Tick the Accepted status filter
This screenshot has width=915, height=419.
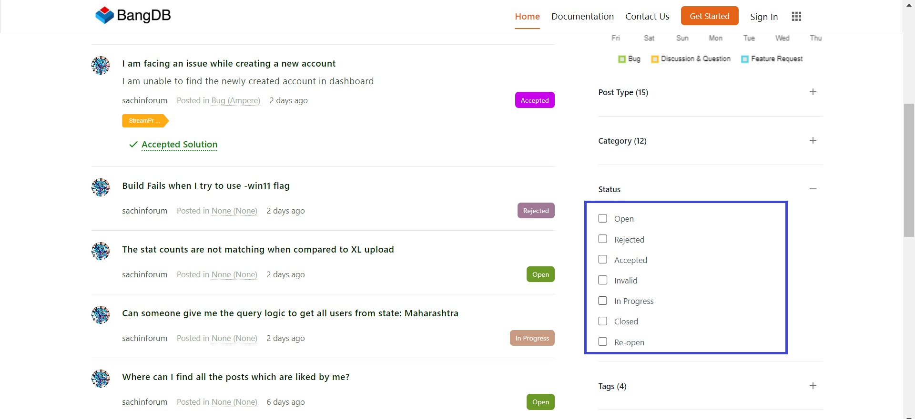click(x=603, y=259)
